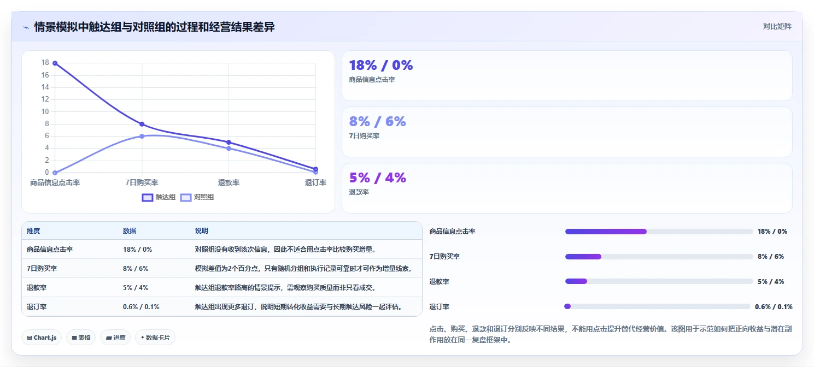This screenshot has height=367, width=814.
Task: Click the 0.6% / 0.1% table cell
Action: click(141, 306)
